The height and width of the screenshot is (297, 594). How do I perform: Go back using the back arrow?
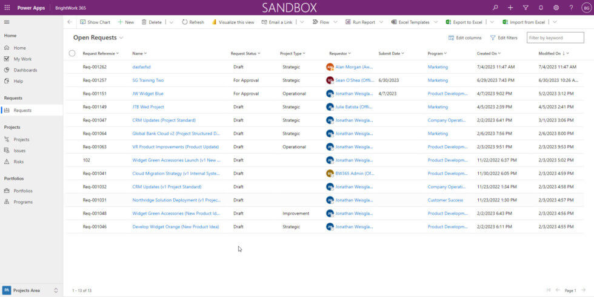point(70,22)
